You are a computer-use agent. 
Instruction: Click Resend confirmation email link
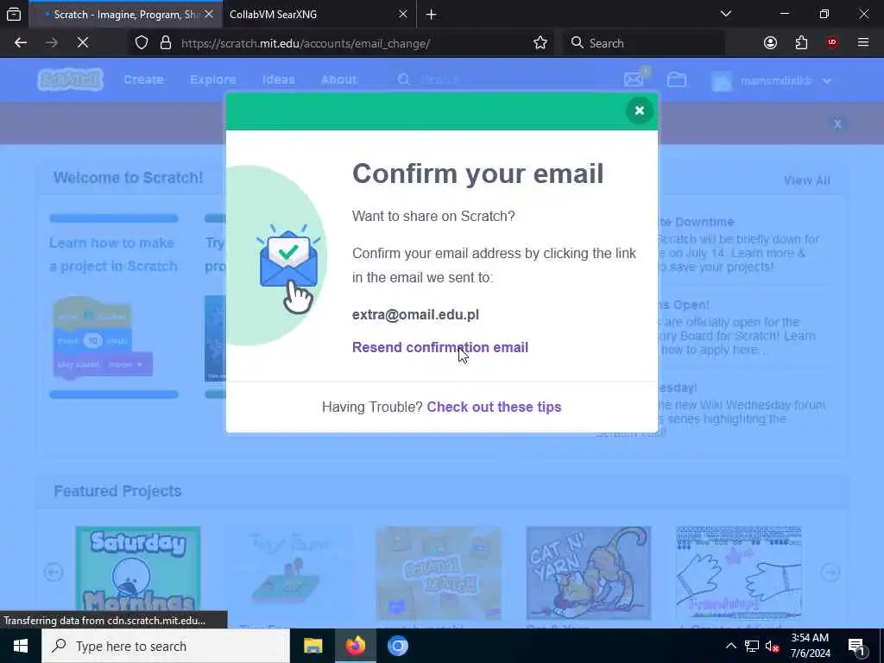click(440, 347)
